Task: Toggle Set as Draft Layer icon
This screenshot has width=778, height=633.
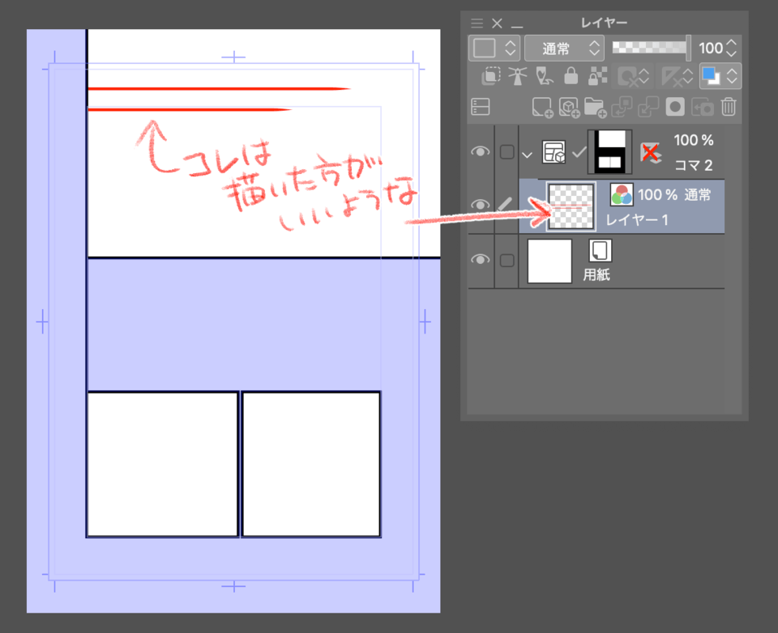Action: point(545,76)
